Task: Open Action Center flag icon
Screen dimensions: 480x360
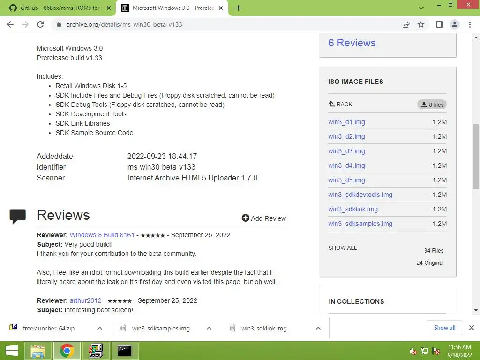Action: pyautogui.click(x=436, y=351)
